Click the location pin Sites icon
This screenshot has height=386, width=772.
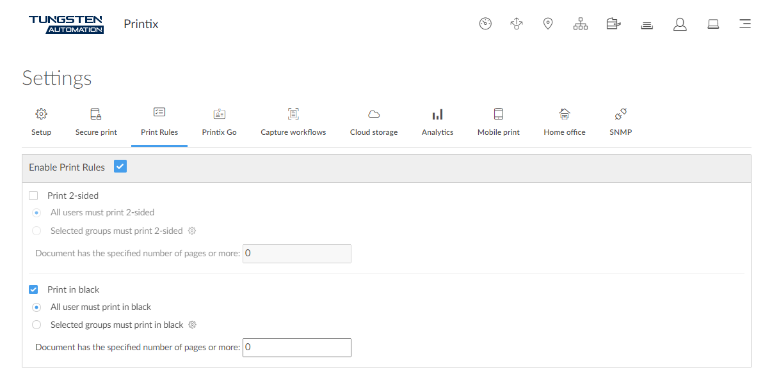[548, 24]
